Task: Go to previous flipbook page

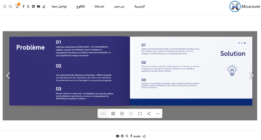Action: point(8,76)
